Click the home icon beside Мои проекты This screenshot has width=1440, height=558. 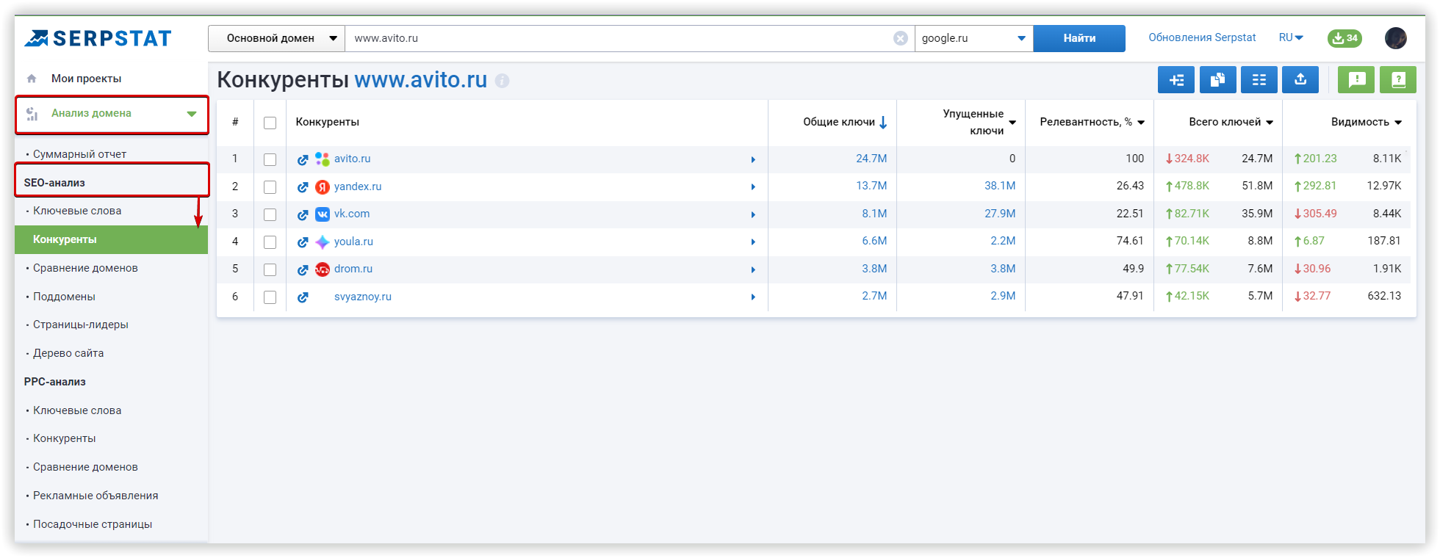point(32,79)
